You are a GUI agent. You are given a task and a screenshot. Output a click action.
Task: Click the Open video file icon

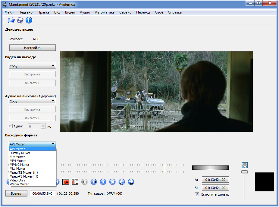[x=11, y=20]
